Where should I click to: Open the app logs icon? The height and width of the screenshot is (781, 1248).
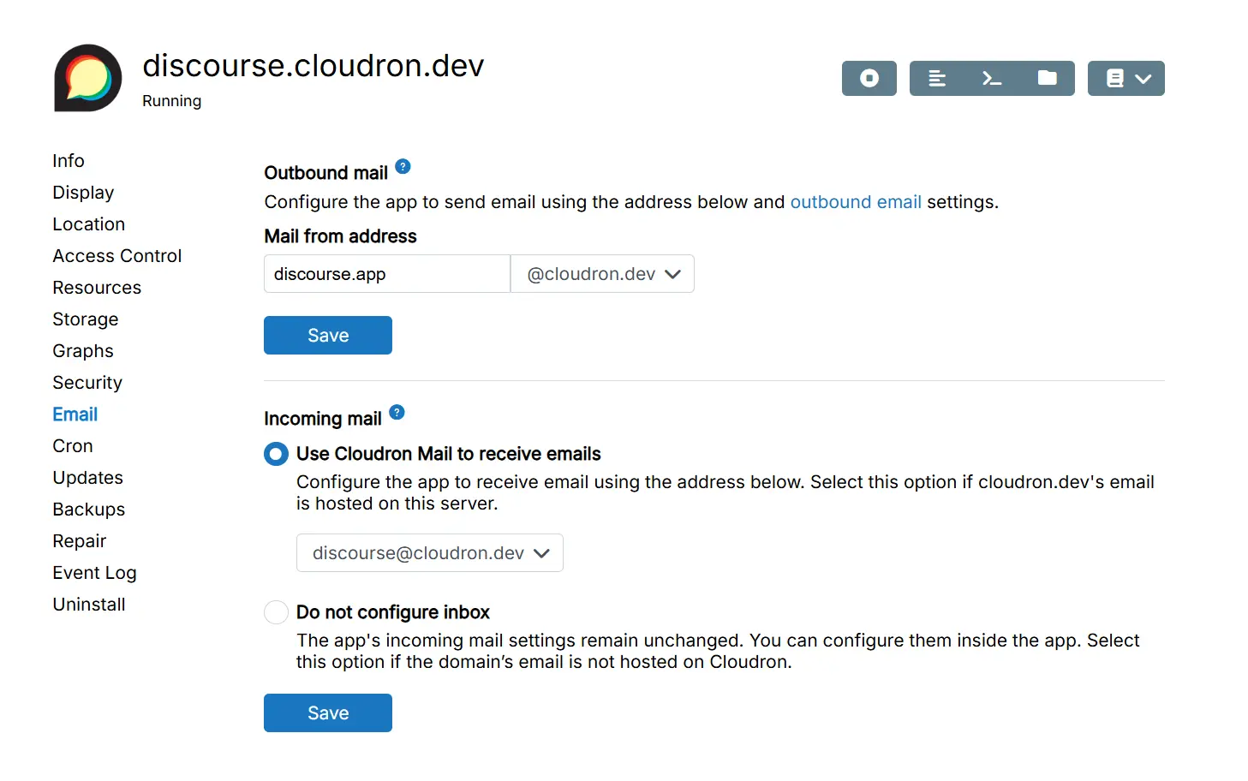point(937,78)
